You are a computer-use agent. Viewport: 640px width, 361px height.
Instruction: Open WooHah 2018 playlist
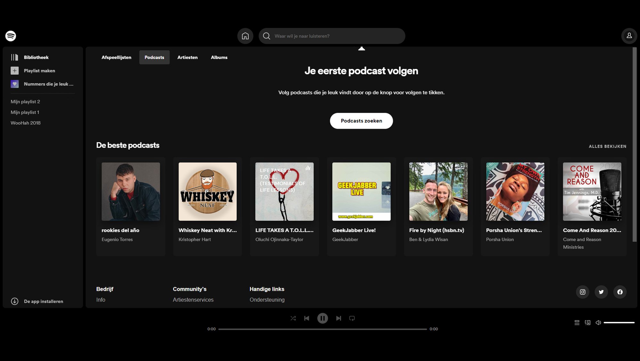[x=26, y=123]
